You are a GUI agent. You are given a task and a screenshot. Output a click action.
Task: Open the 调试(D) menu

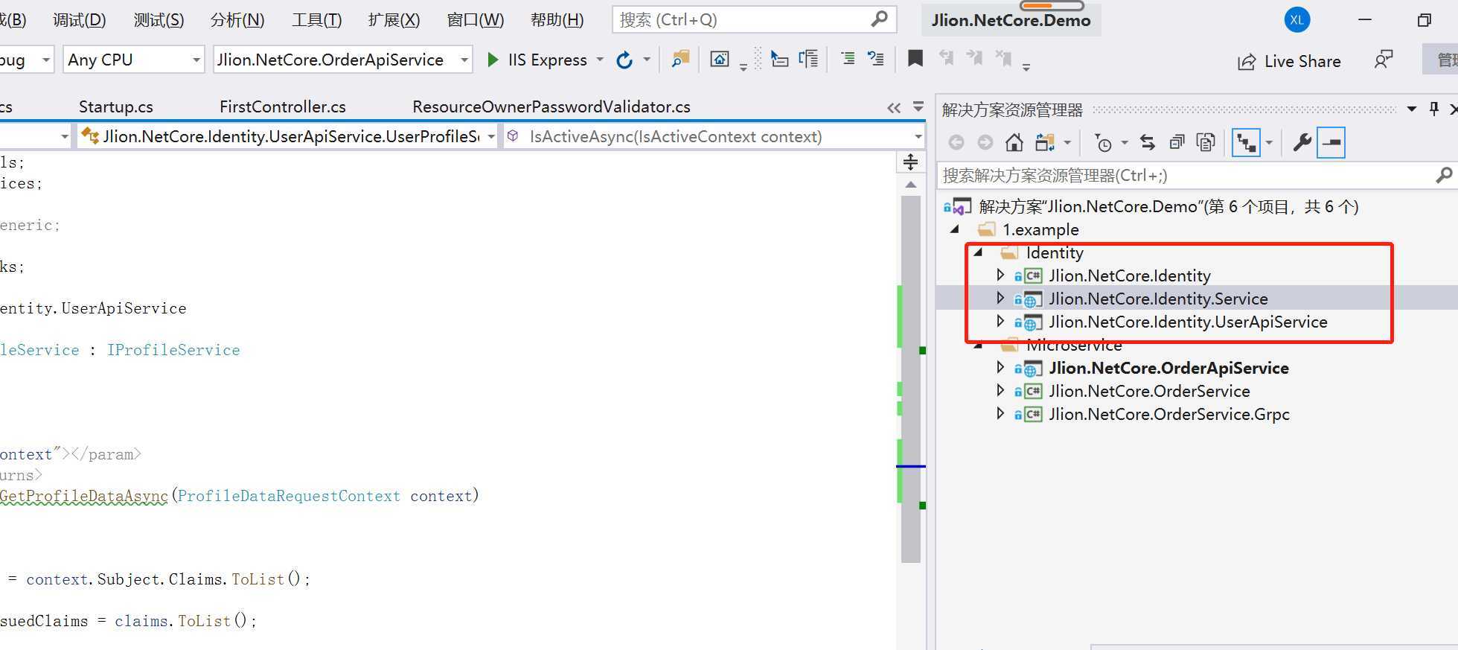[x=80, y=20]
